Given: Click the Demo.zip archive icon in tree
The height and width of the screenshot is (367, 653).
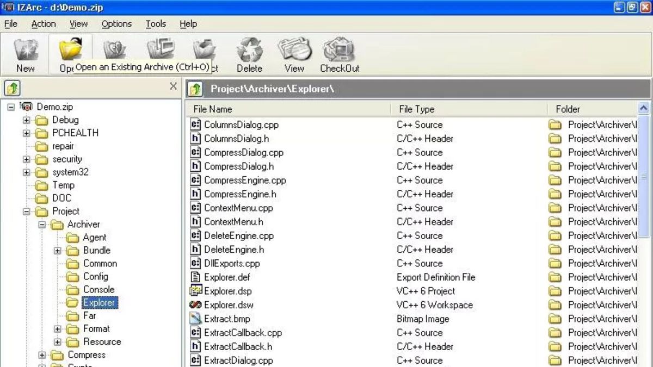Looking at the screenshot, I should tap(27, 107).
